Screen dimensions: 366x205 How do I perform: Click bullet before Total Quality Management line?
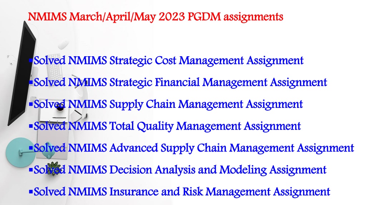[31, 126]
